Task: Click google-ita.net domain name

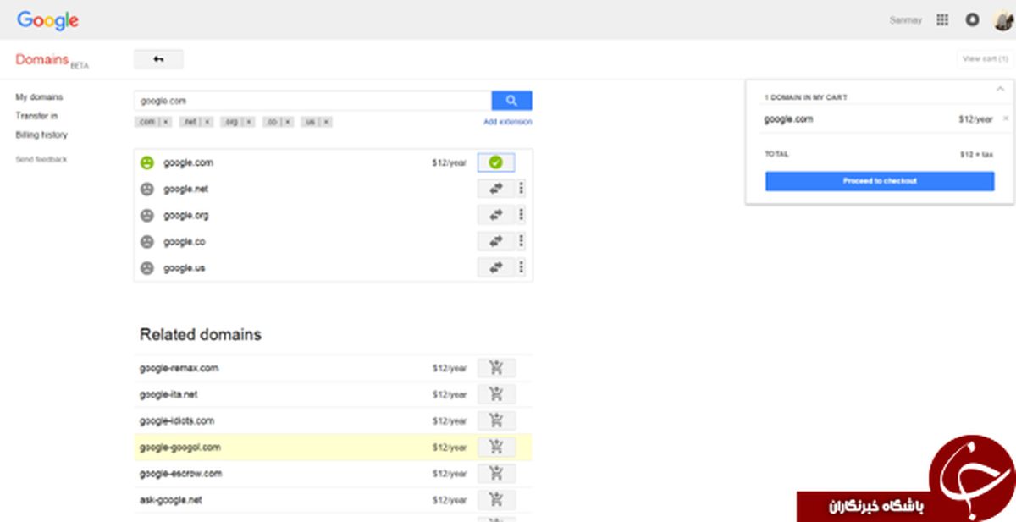Action: (x=168, y=394)
